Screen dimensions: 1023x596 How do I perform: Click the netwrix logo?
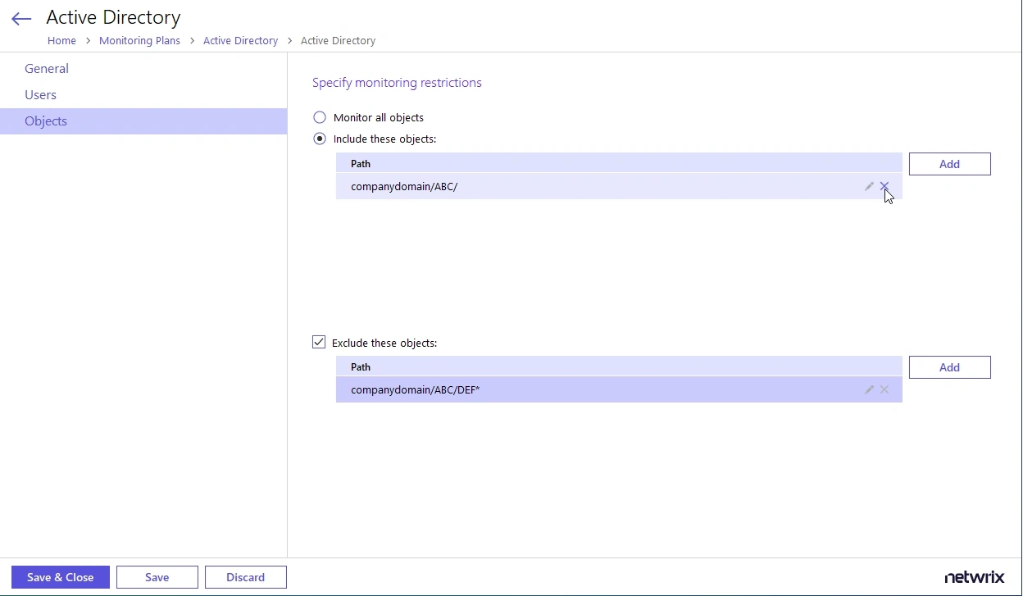(975, 577)
